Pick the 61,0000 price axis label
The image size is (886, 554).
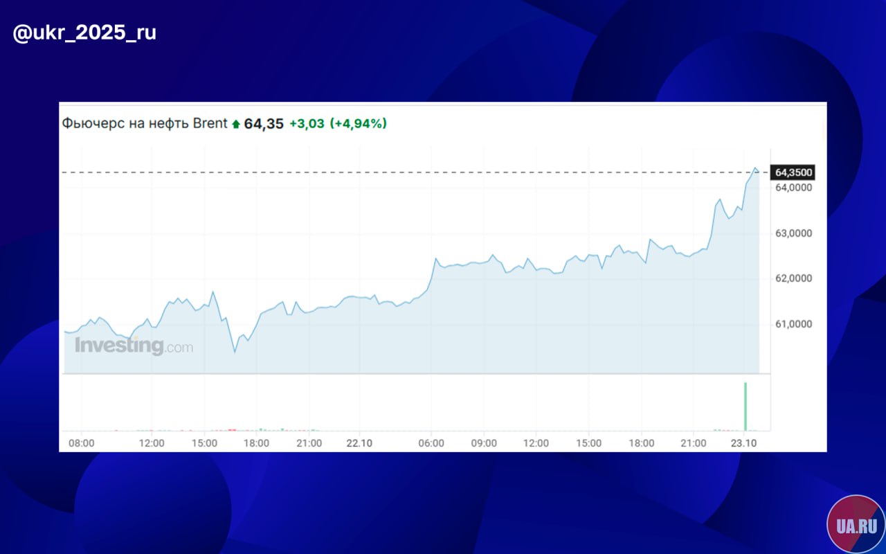coord(793,324)
